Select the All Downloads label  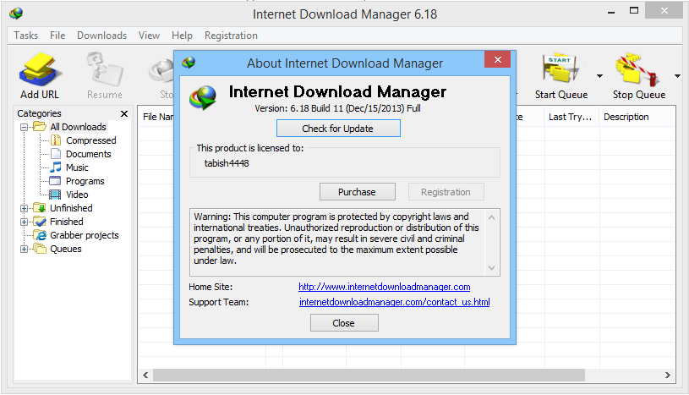pyautogui.click(x=79, y=127)
